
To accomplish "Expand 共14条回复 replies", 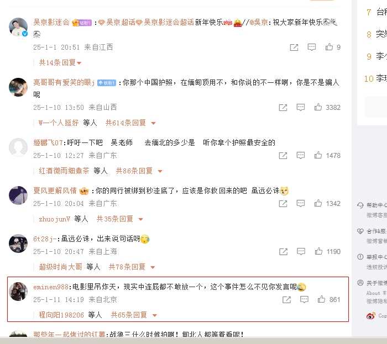I will [60, 62].
